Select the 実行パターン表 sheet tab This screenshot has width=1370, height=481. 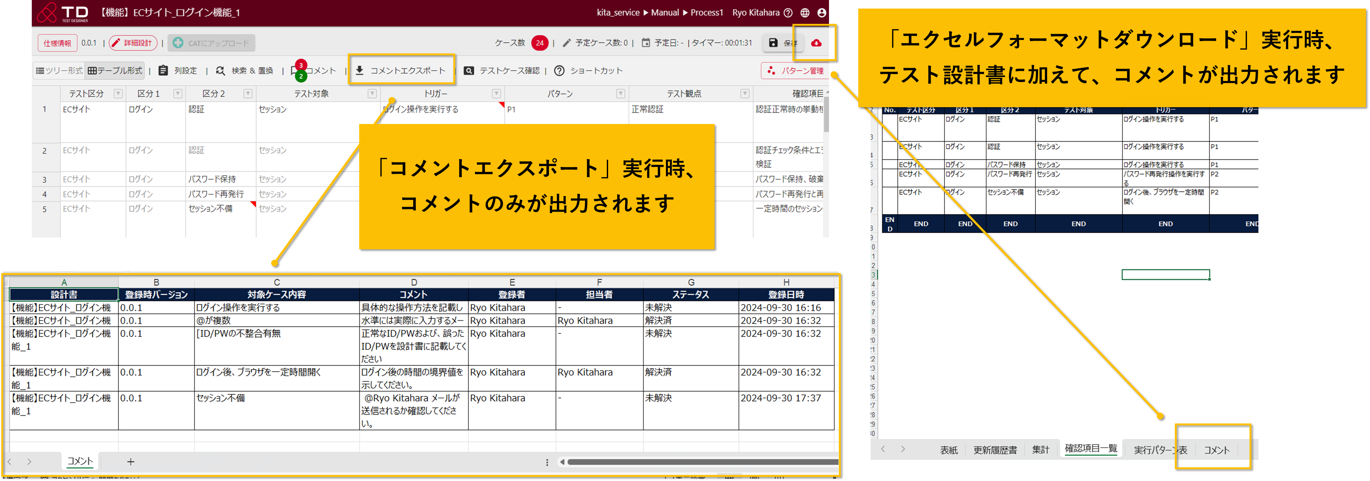pos(1161,450)
